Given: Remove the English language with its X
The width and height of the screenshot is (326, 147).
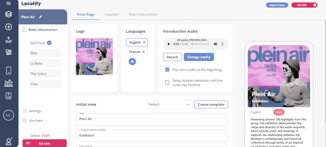Looking at the screenshot, I should 144,42.
